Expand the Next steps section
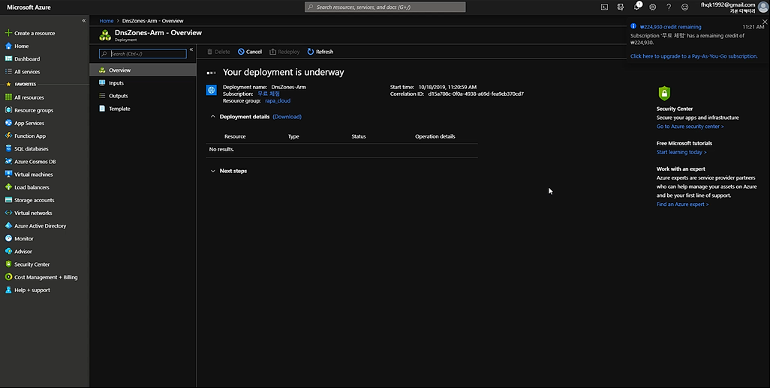 212,171
